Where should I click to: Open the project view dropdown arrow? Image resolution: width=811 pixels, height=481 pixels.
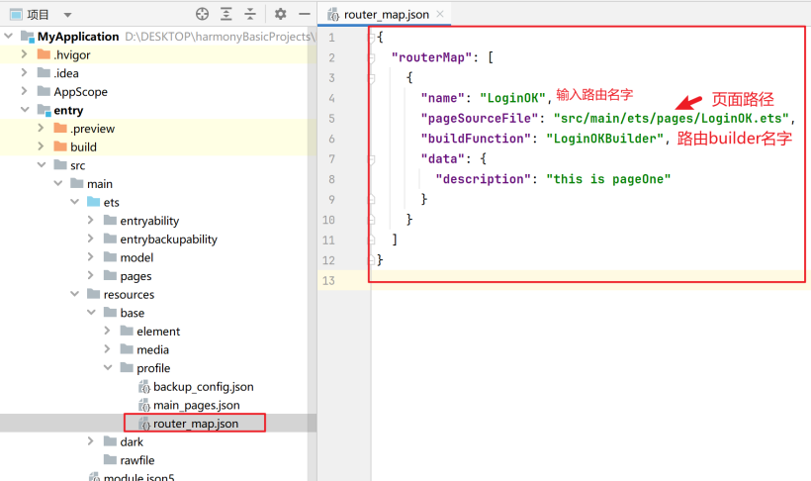click(x=68, y=15)
